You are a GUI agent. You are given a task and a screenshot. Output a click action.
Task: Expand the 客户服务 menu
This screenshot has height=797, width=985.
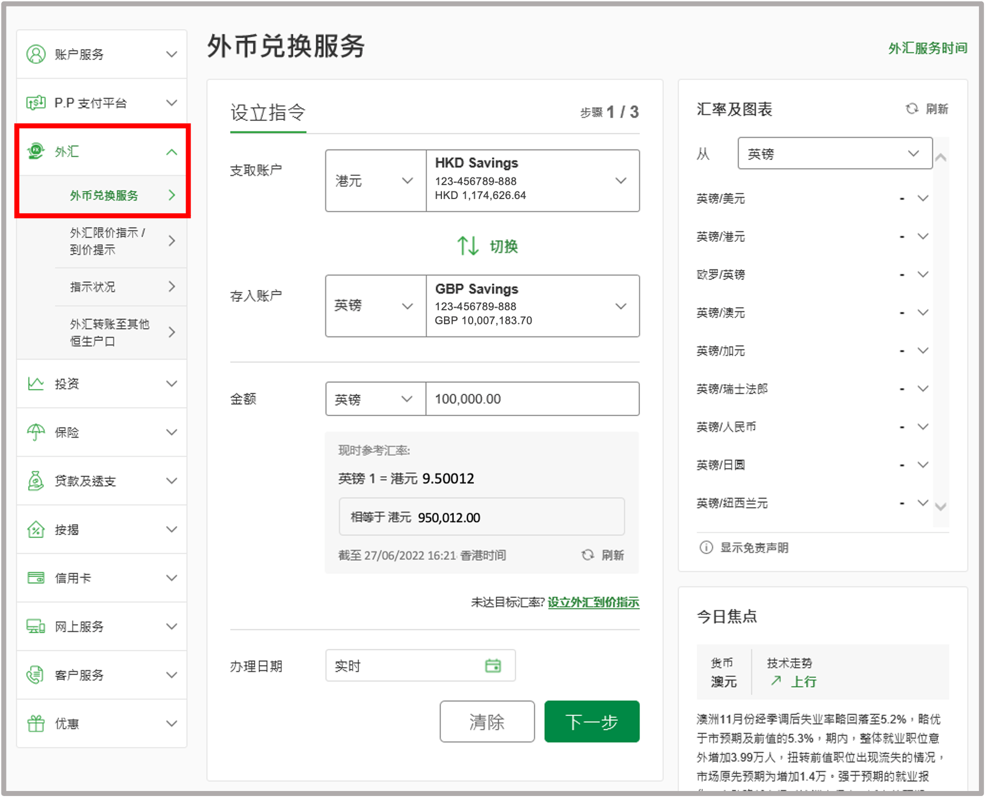pos(171,675)
